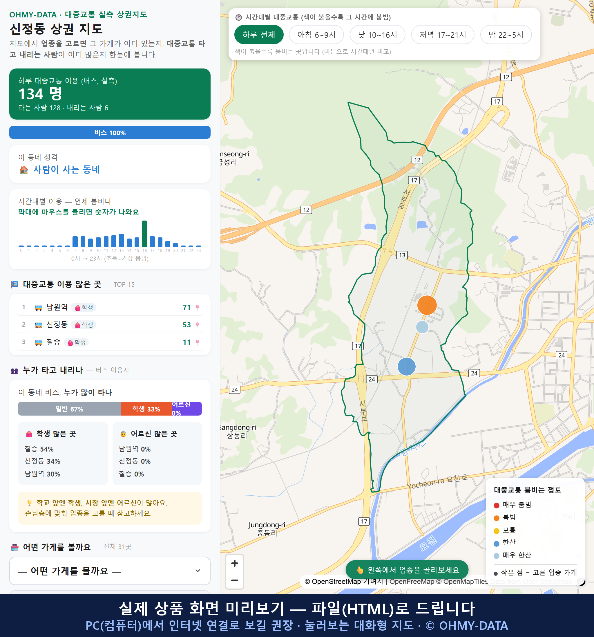
Task: Click the green peak bar at hour 16
Action: click(144, 233)
